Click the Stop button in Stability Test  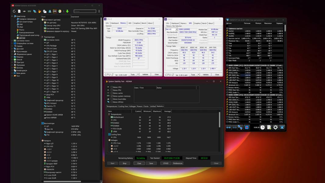(x=124, y=163)
